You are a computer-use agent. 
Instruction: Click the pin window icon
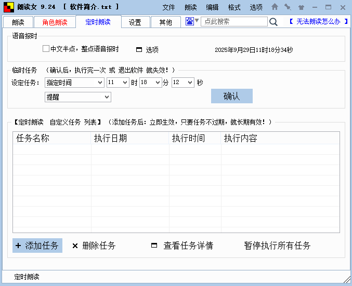[x=288, y=7]
